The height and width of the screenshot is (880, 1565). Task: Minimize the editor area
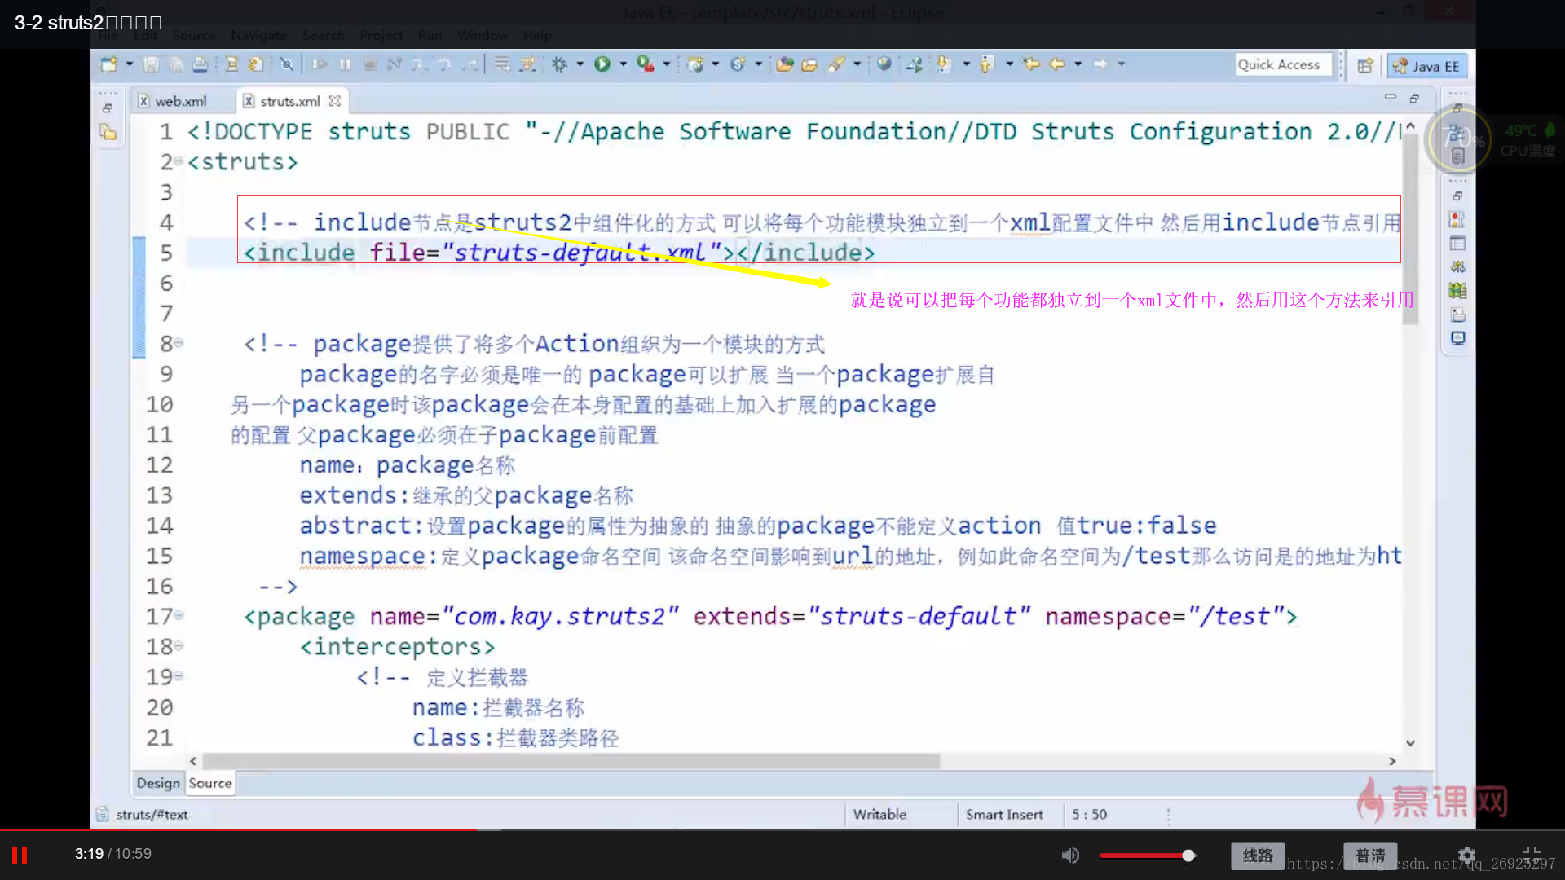(1390, 97)
